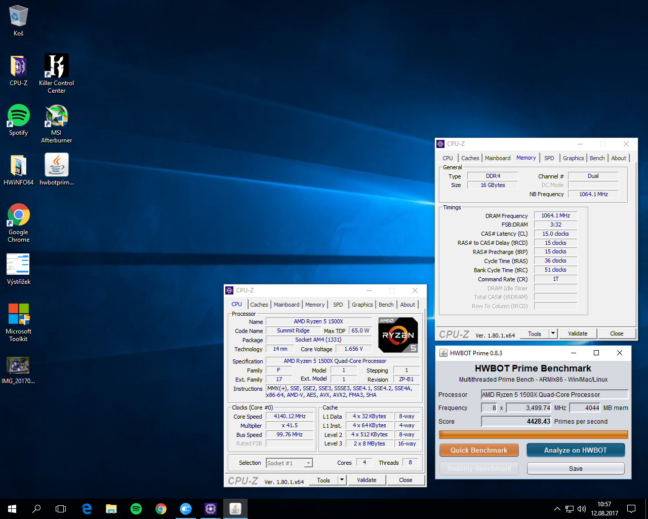Click the Ryzen 5 logo in CPU-Z

tap(398, 335)
